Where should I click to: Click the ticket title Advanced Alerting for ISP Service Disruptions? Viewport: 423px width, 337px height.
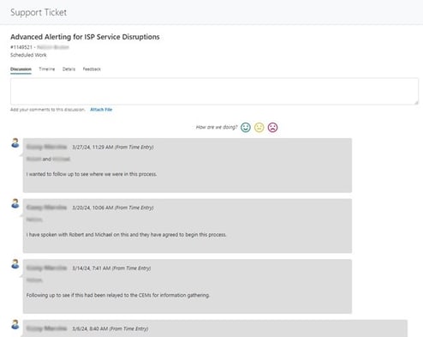85,37
